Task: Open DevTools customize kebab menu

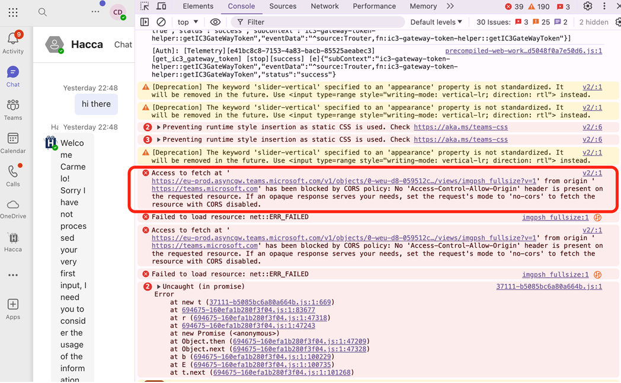Action: pos(604,6)
